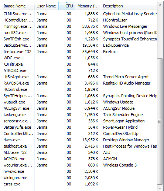Select the winlogon.exe process

coord(79,178)
